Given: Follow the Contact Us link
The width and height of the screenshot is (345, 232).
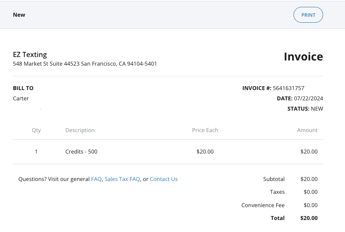Looking at the screenshot, I should click(163, 179).
